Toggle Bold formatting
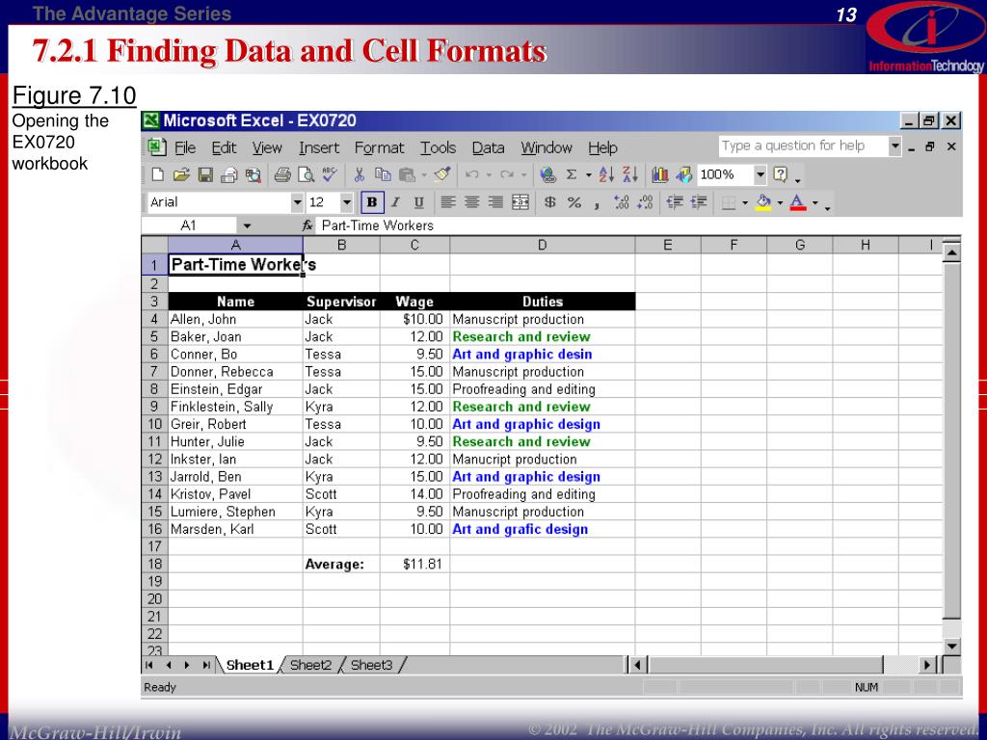 pyautogui.click(x=372, y=202)
